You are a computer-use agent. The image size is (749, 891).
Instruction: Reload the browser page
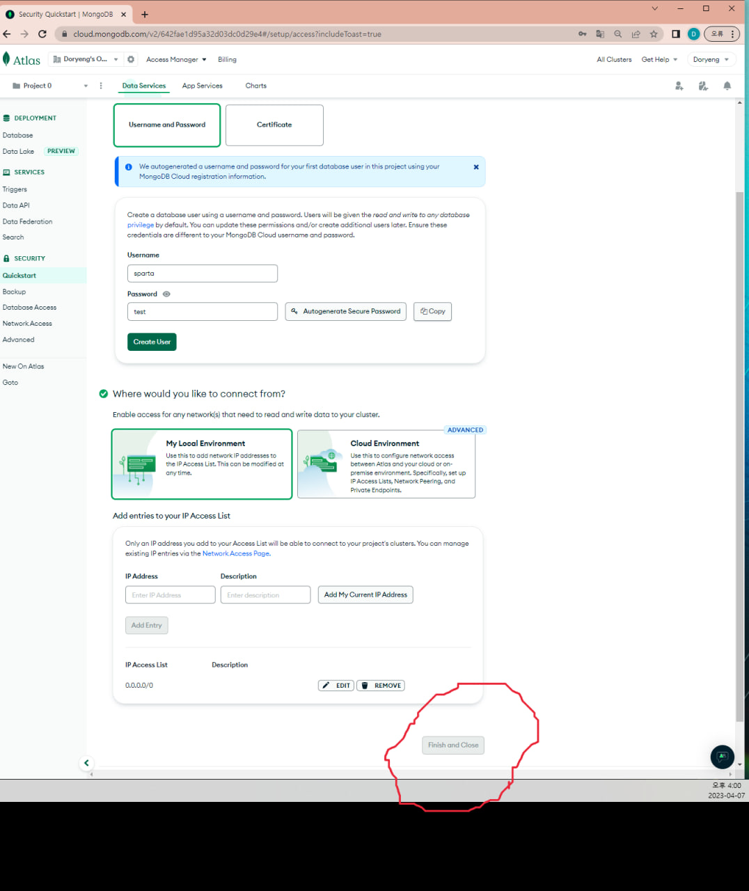click(42, 33)
